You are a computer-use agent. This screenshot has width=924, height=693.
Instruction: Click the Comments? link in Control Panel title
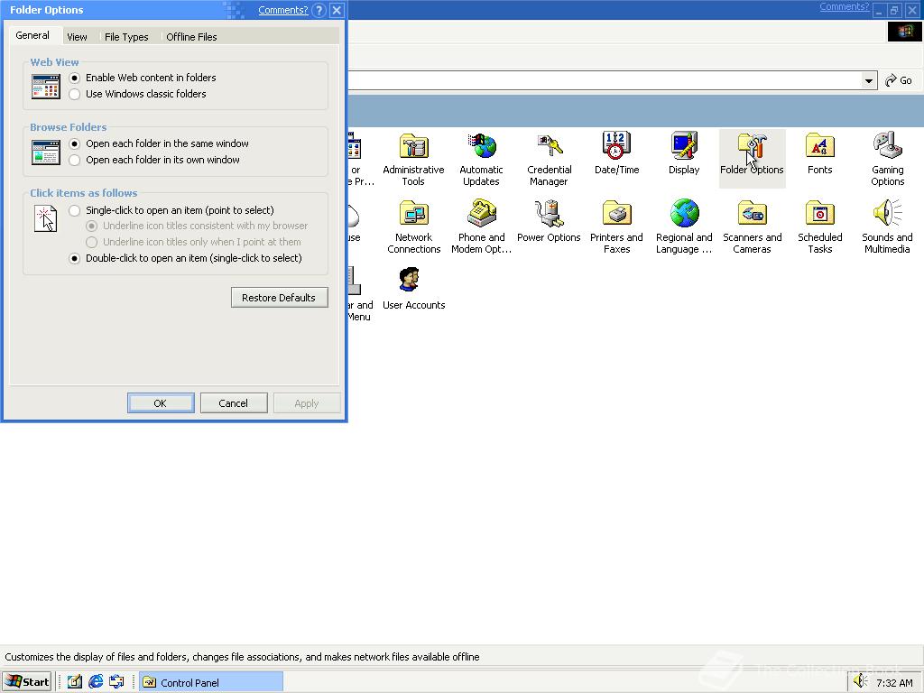pos(844,7)
